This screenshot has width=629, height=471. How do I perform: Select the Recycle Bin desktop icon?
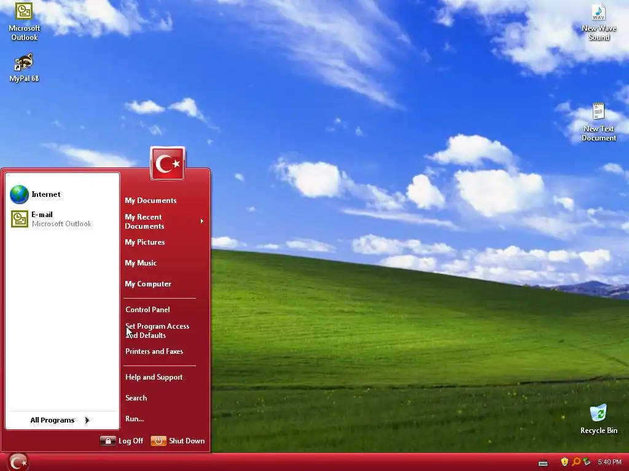point(598,419)
